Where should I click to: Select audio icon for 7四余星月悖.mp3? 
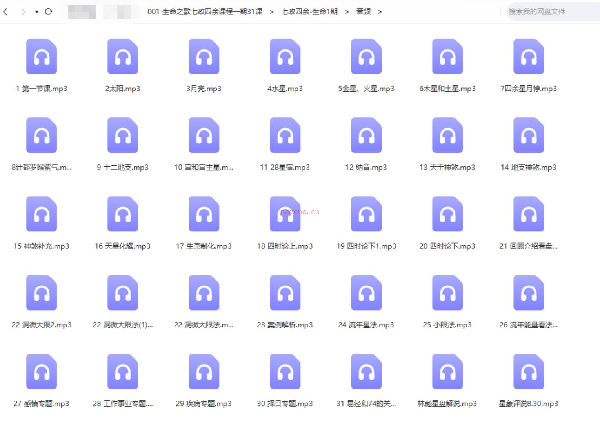(x=529, y=56)
